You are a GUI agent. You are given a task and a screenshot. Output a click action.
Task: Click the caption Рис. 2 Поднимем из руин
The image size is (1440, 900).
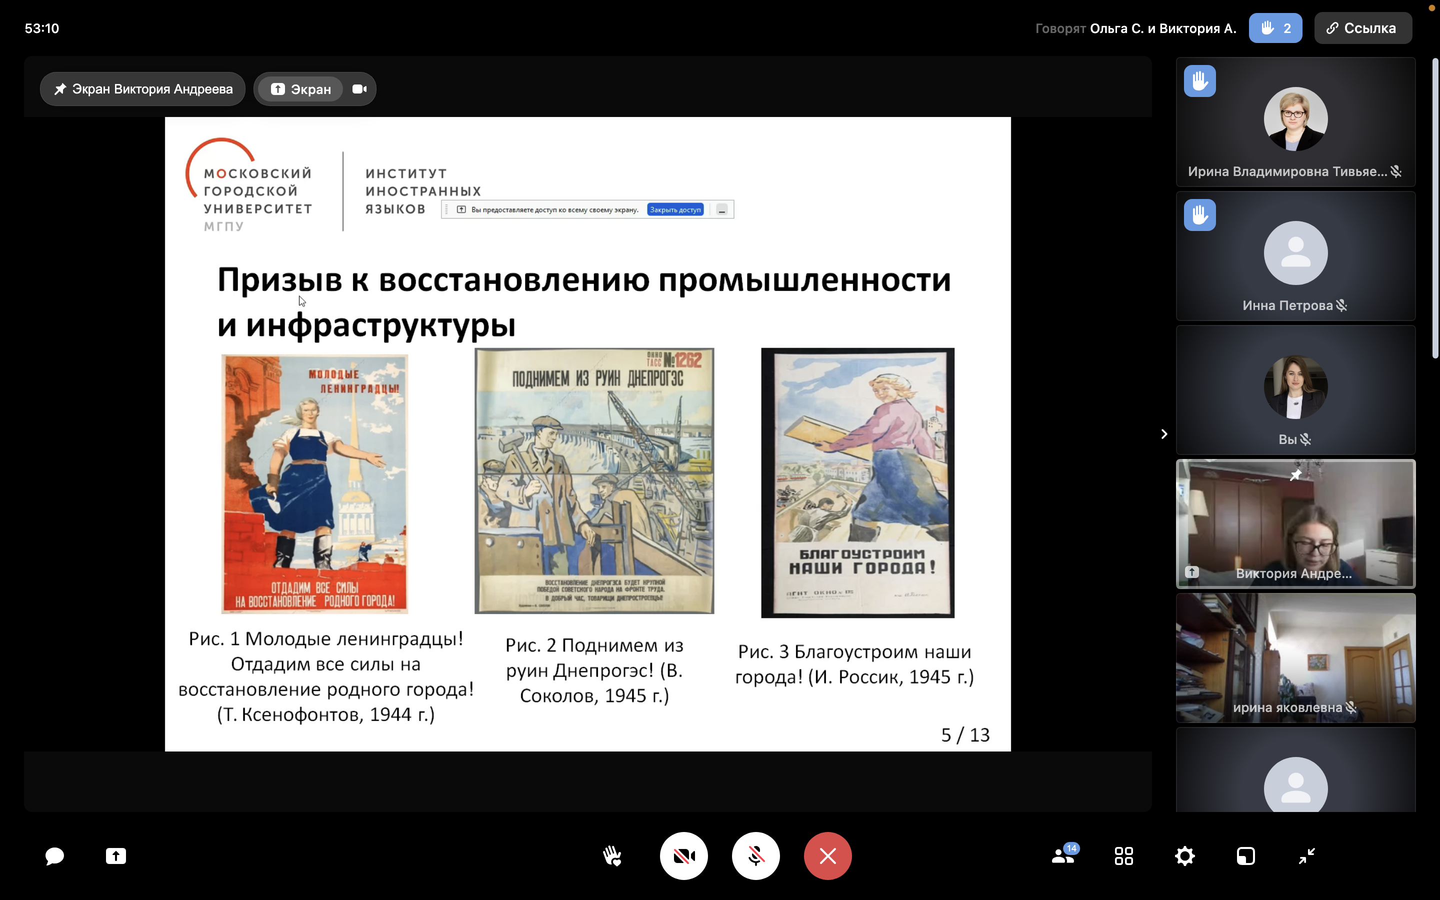tap(594, 670)
